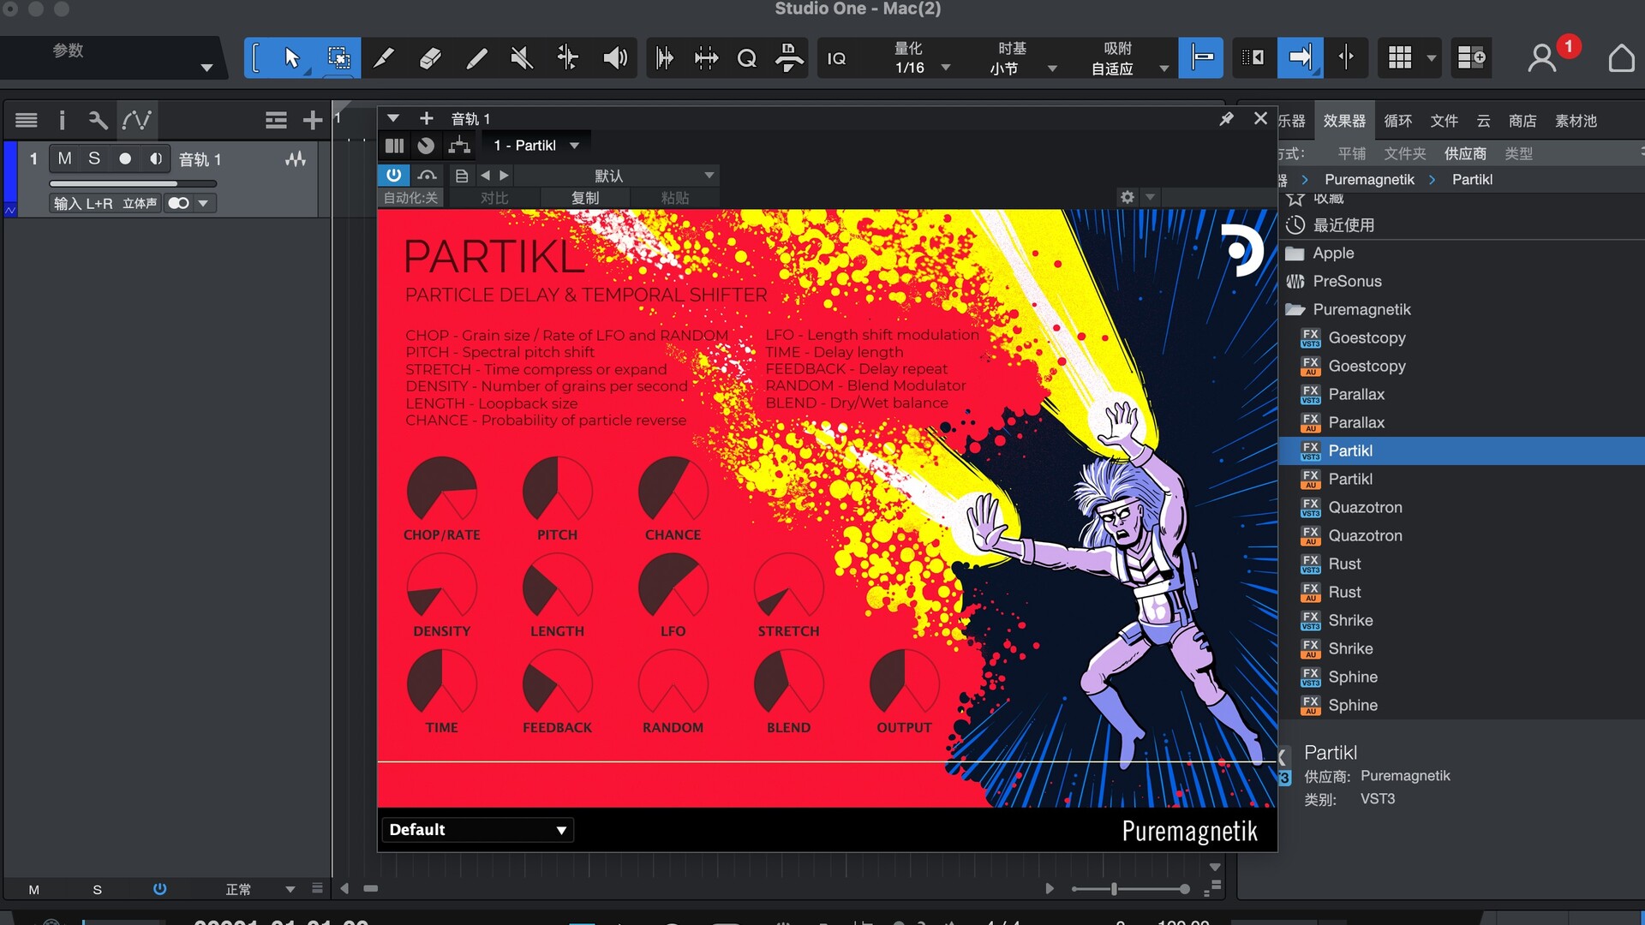1645x925 pixels.
Task: Open the 最近使用 list
Action: pos(1343,225)
